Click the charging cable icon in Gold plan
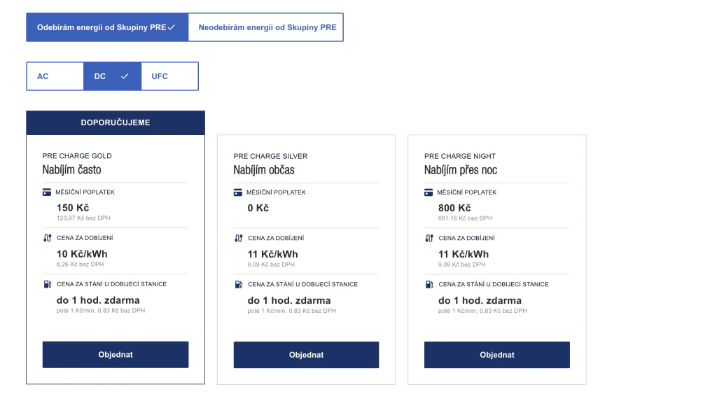Screen dimensions: 717x408 pos(47,238)
